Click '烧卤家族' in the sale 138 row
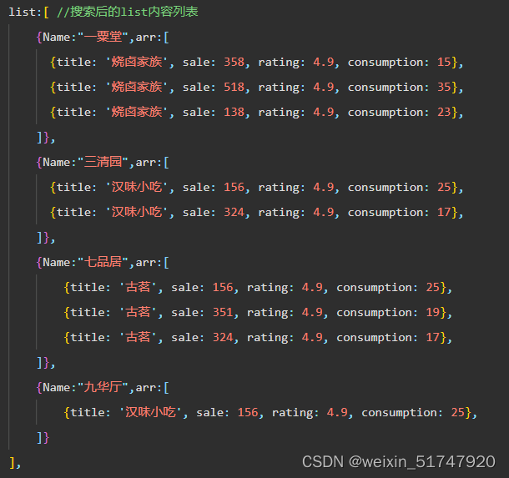The width and height of the screenshot is (509, 478). click(137, 112)
